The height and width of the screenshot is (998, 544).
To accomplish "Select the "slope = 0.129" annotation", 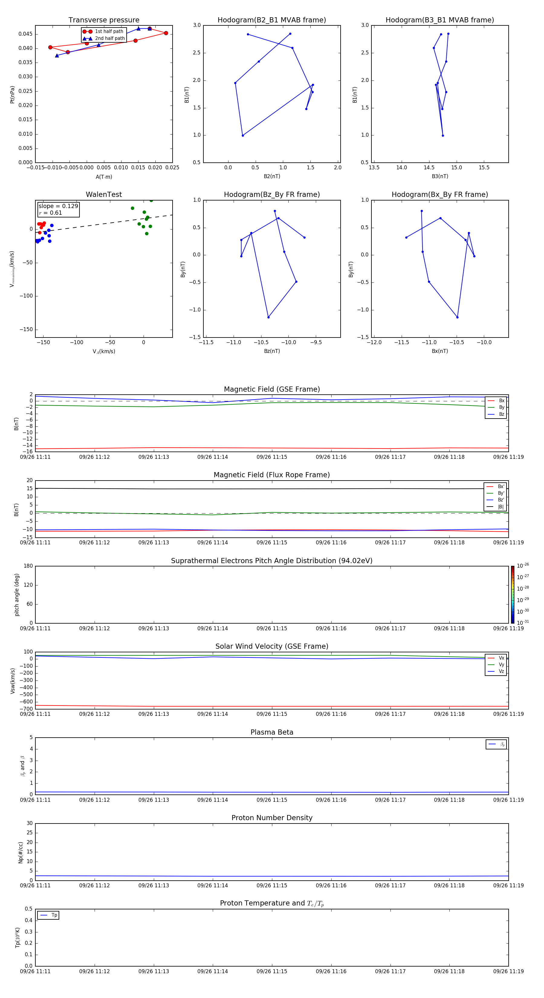I will tap(58, 206).
